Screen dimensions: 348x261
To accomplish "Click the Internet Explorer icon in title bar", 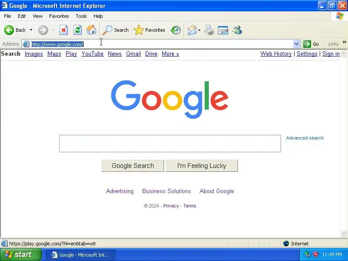I will point(4,5).
